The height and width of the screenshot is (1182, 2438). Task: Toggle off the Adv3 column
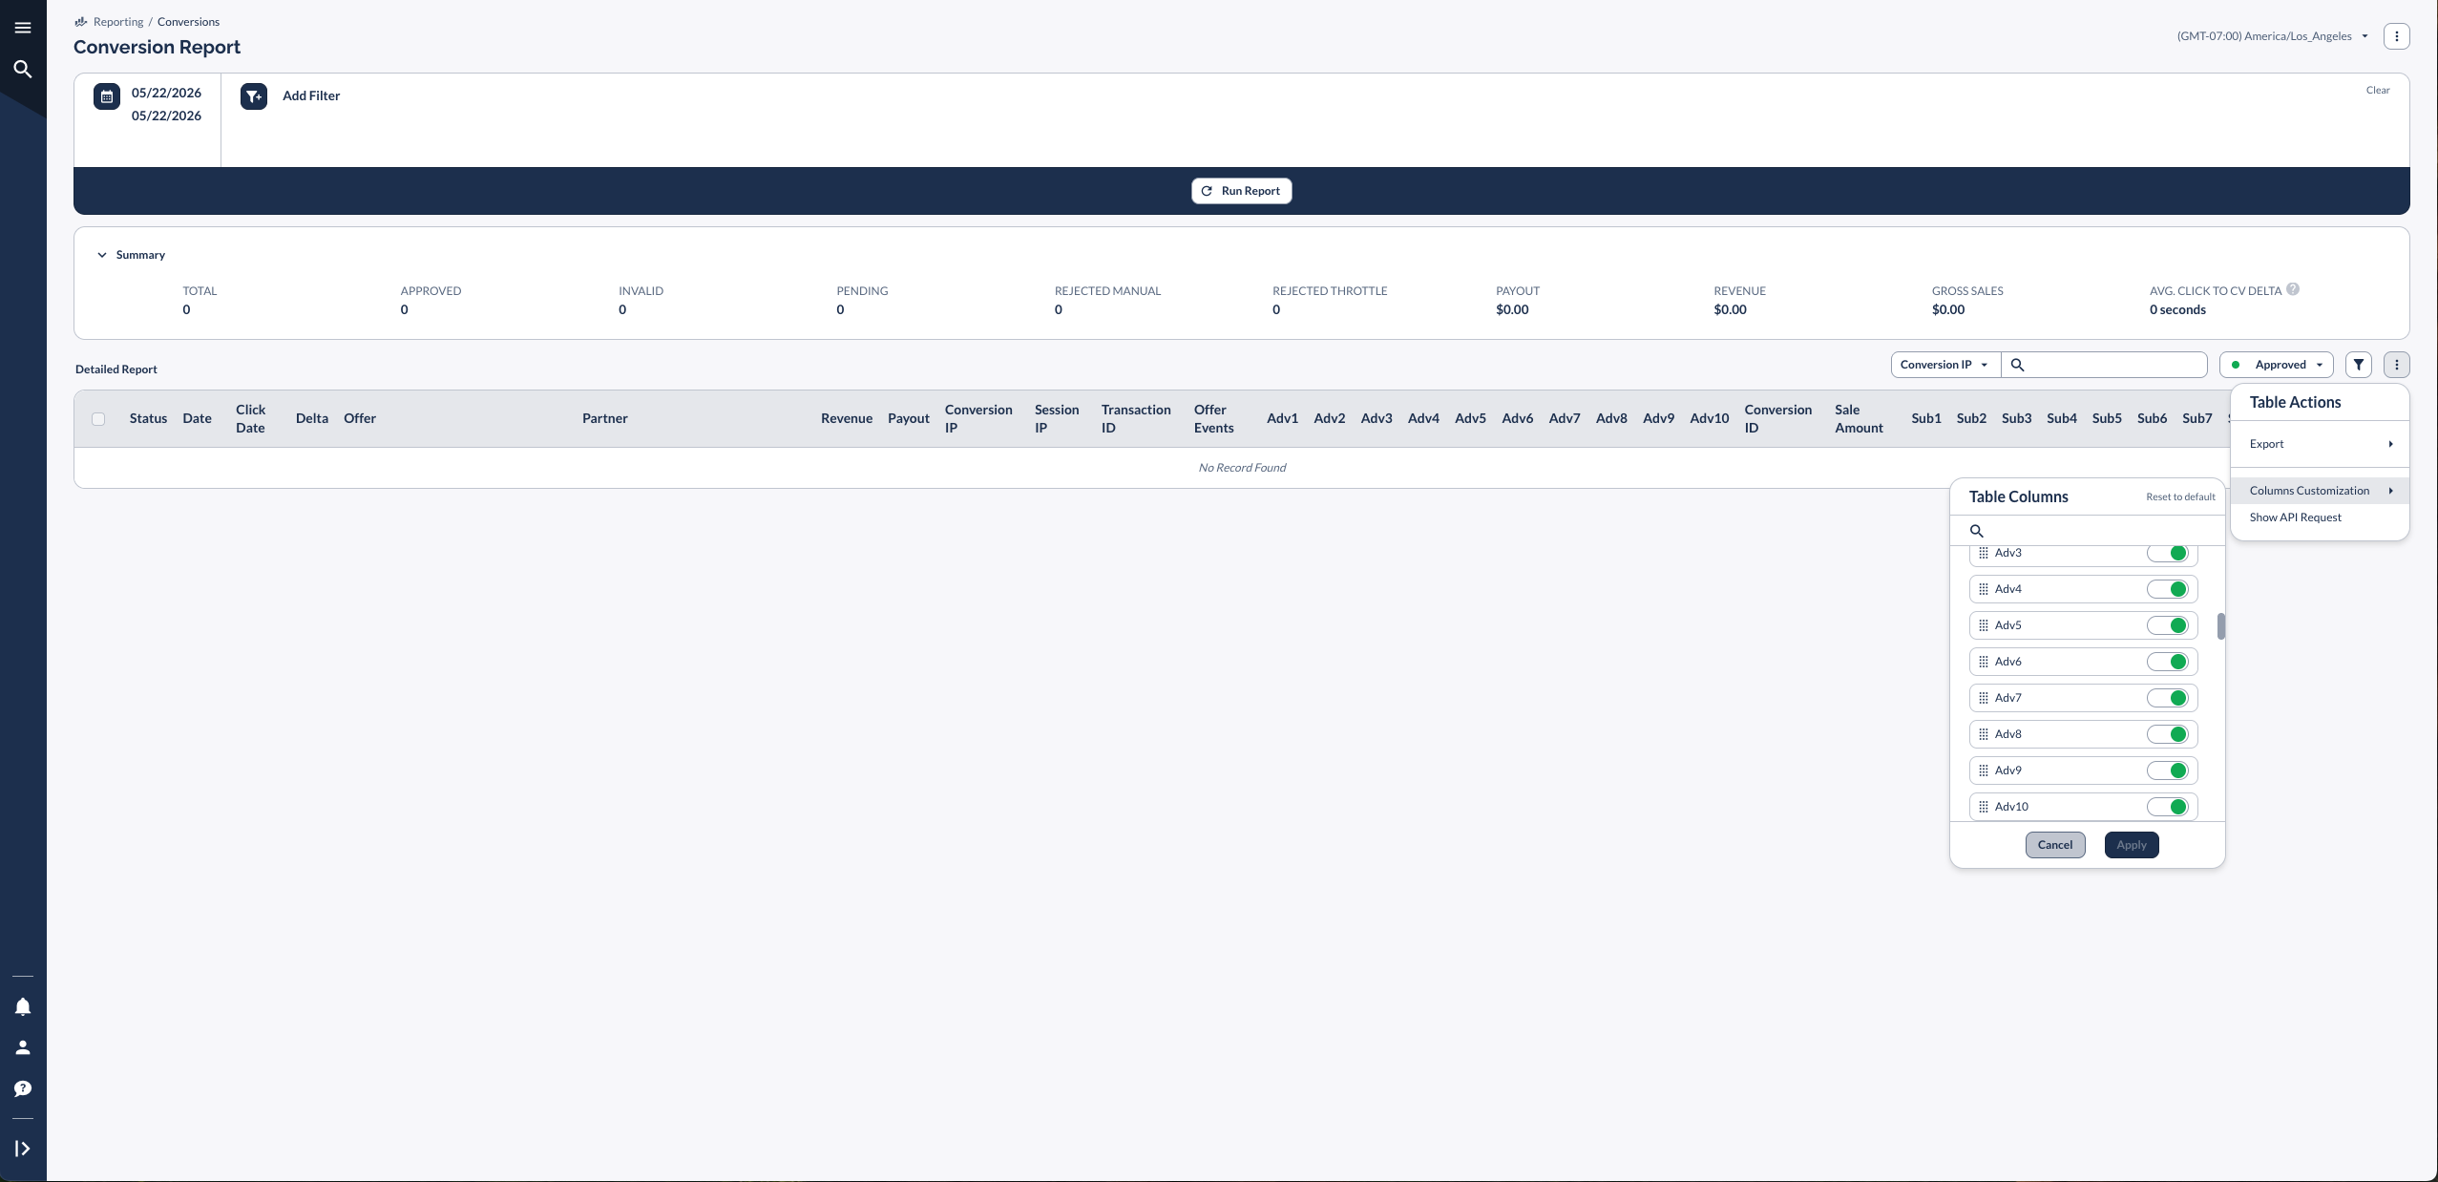2167,553
